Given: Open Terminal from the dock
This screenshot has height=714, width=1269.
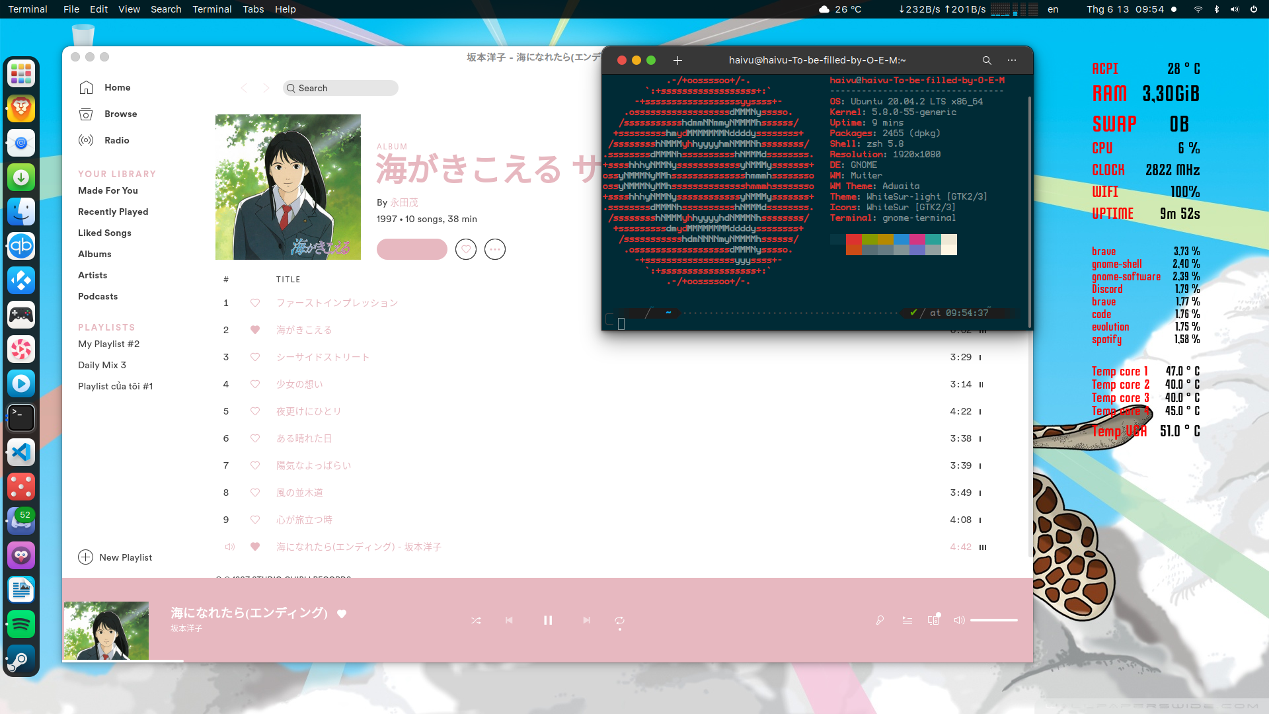Looking at the screenshot, I should [x=21, y=418].
